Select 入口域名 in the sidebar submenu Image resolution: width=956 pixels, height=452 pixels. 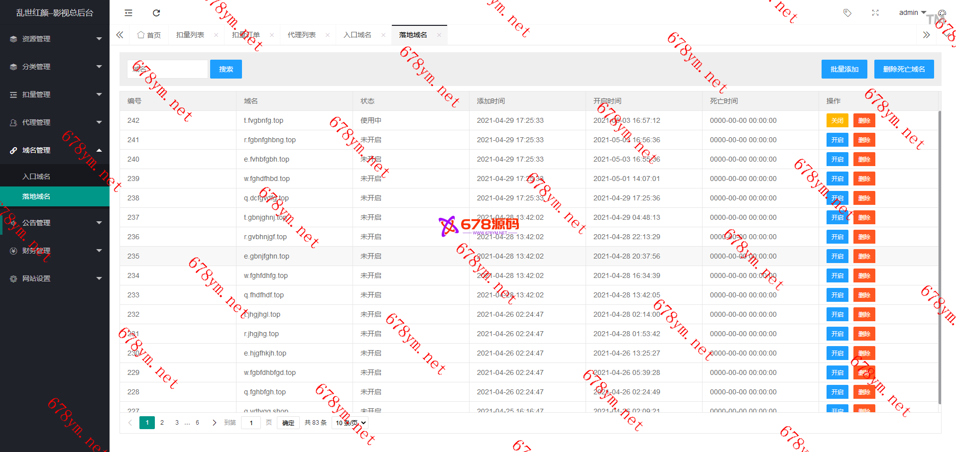(36, 177)
